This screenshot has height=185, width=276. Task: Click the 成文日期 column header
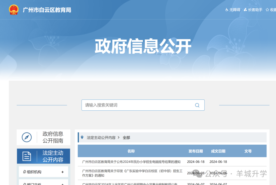point(218,151)
